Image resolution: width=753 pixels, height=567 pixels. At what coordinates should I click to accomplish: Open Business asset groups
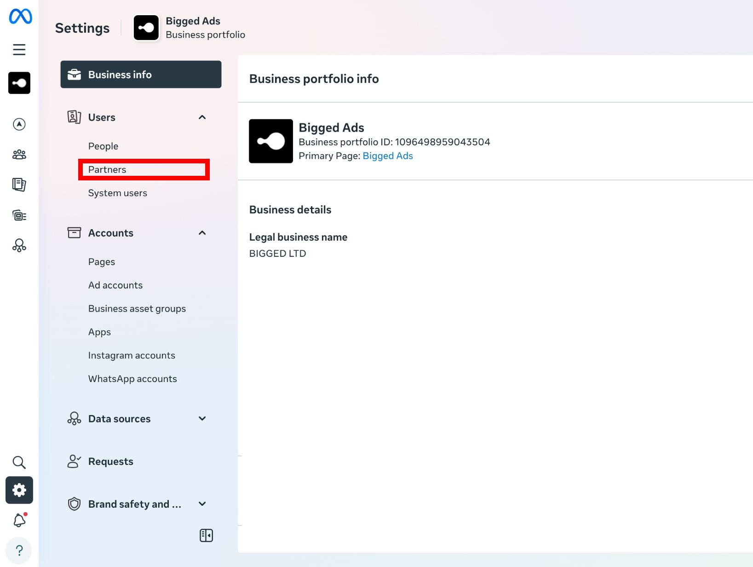coord(137,309)
